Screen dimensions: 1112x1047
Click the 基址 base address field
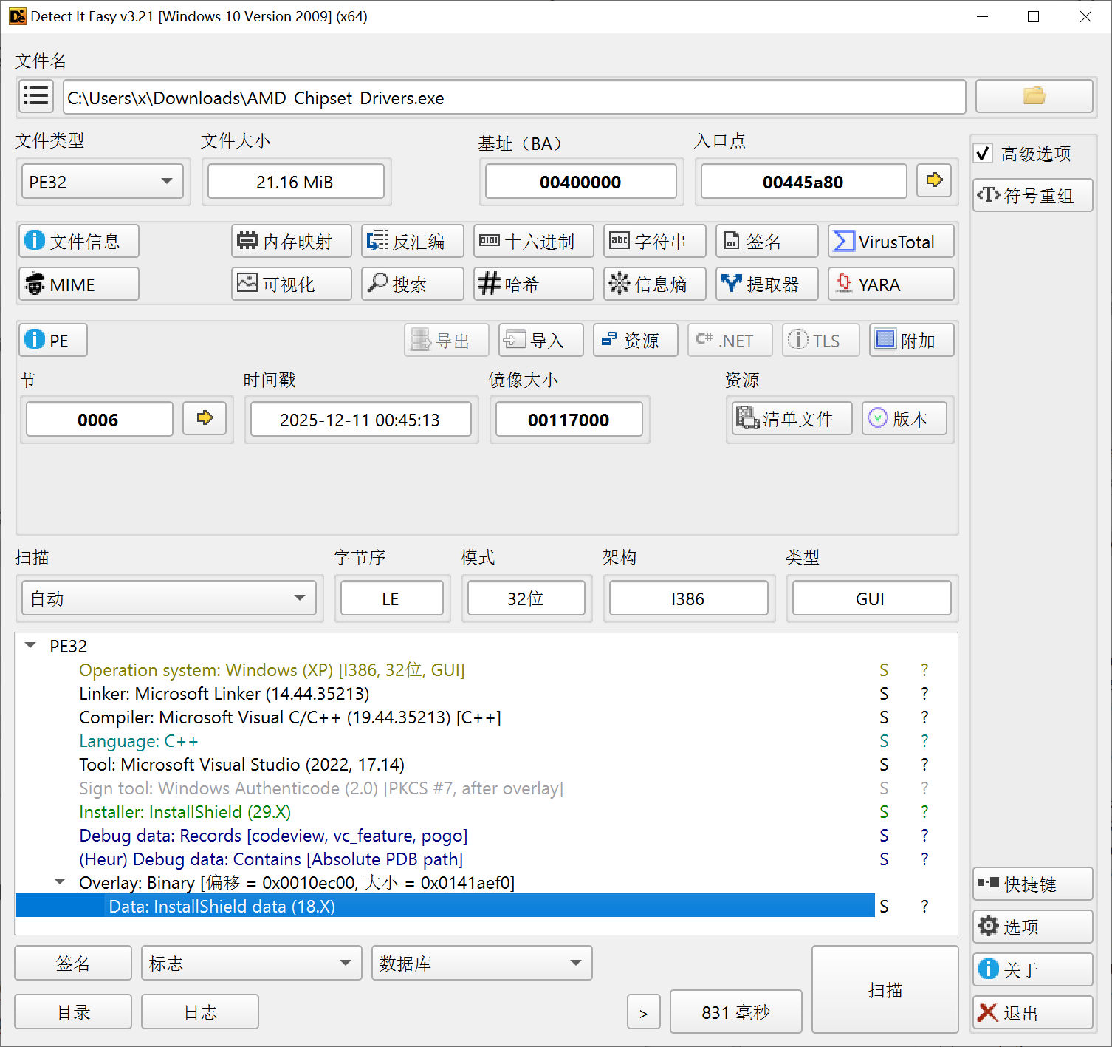(x=581, y=182)
